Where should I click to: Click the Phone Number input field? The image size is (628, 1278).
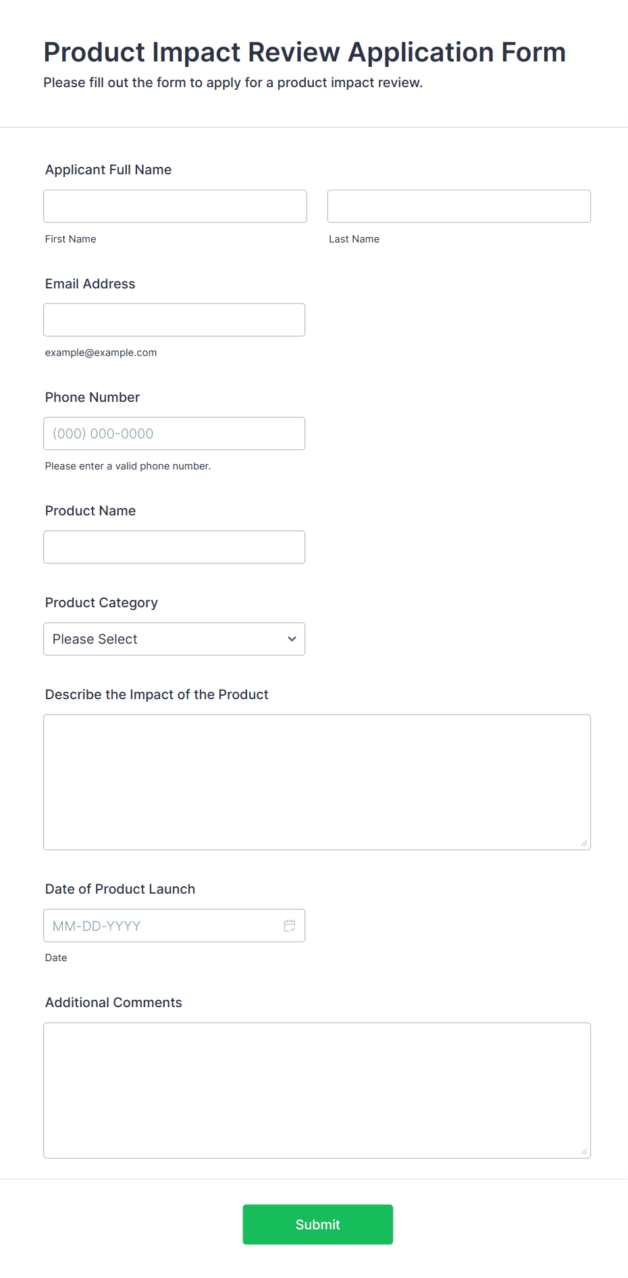(x=174, y=434)
